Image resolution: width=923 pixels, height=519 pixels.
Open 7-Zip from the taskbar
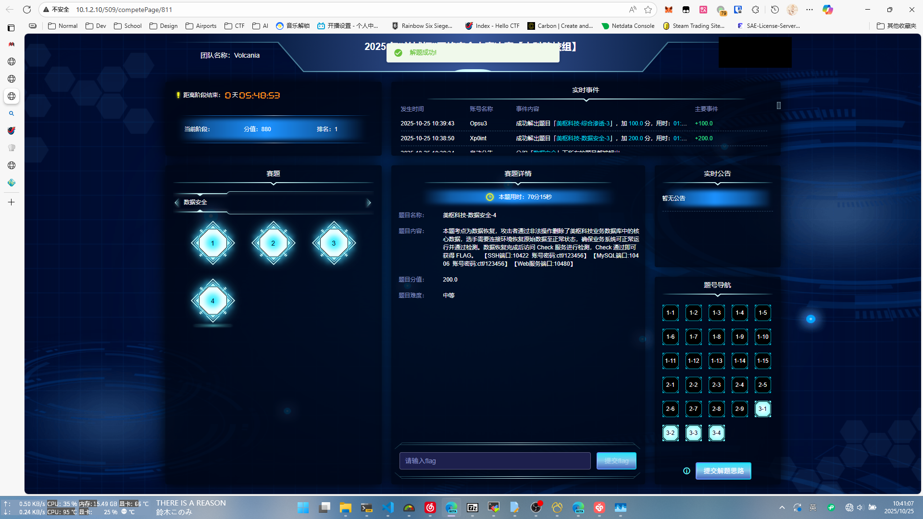[x=473, y=507]
